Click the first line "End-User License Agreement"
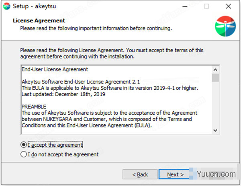241x186 pixels. (55, 69)
